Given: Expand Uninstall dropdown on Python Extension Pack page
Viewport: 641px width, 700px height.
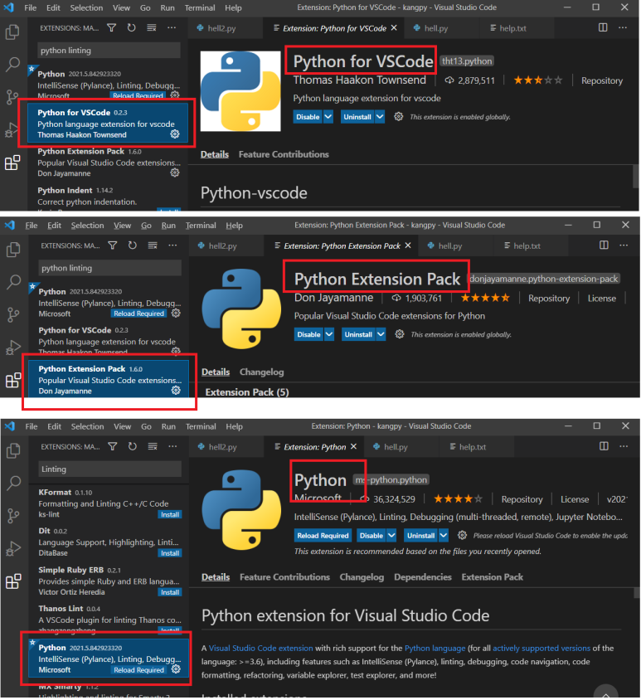Looking at the screenshot, I should (x=381, y=334).
